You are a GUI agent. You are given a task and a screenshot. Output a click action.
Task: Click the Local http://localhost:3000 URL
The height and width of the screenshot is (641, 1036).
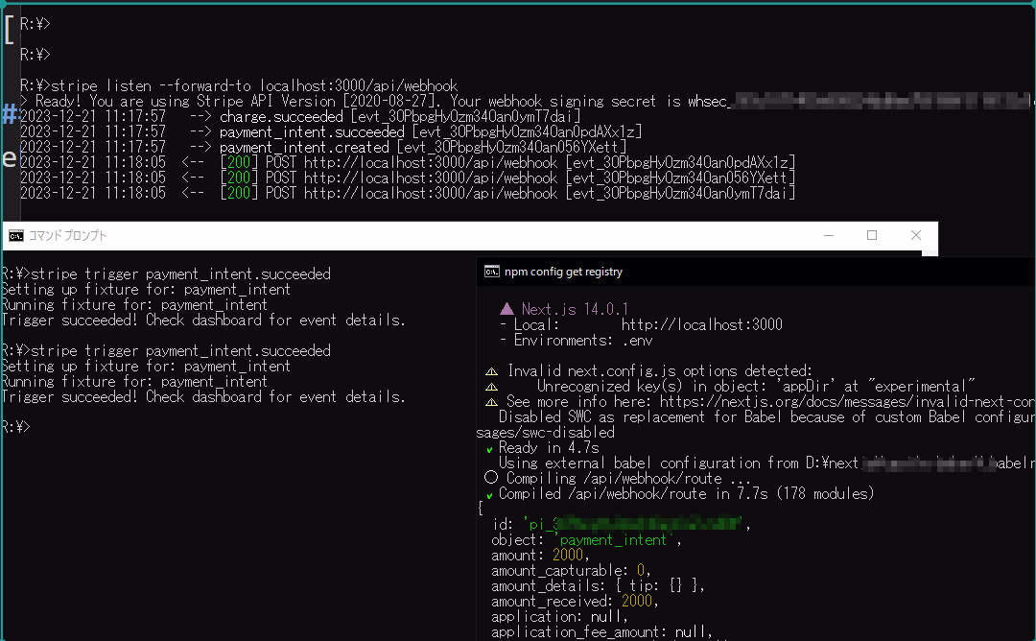tap(701, 324)
